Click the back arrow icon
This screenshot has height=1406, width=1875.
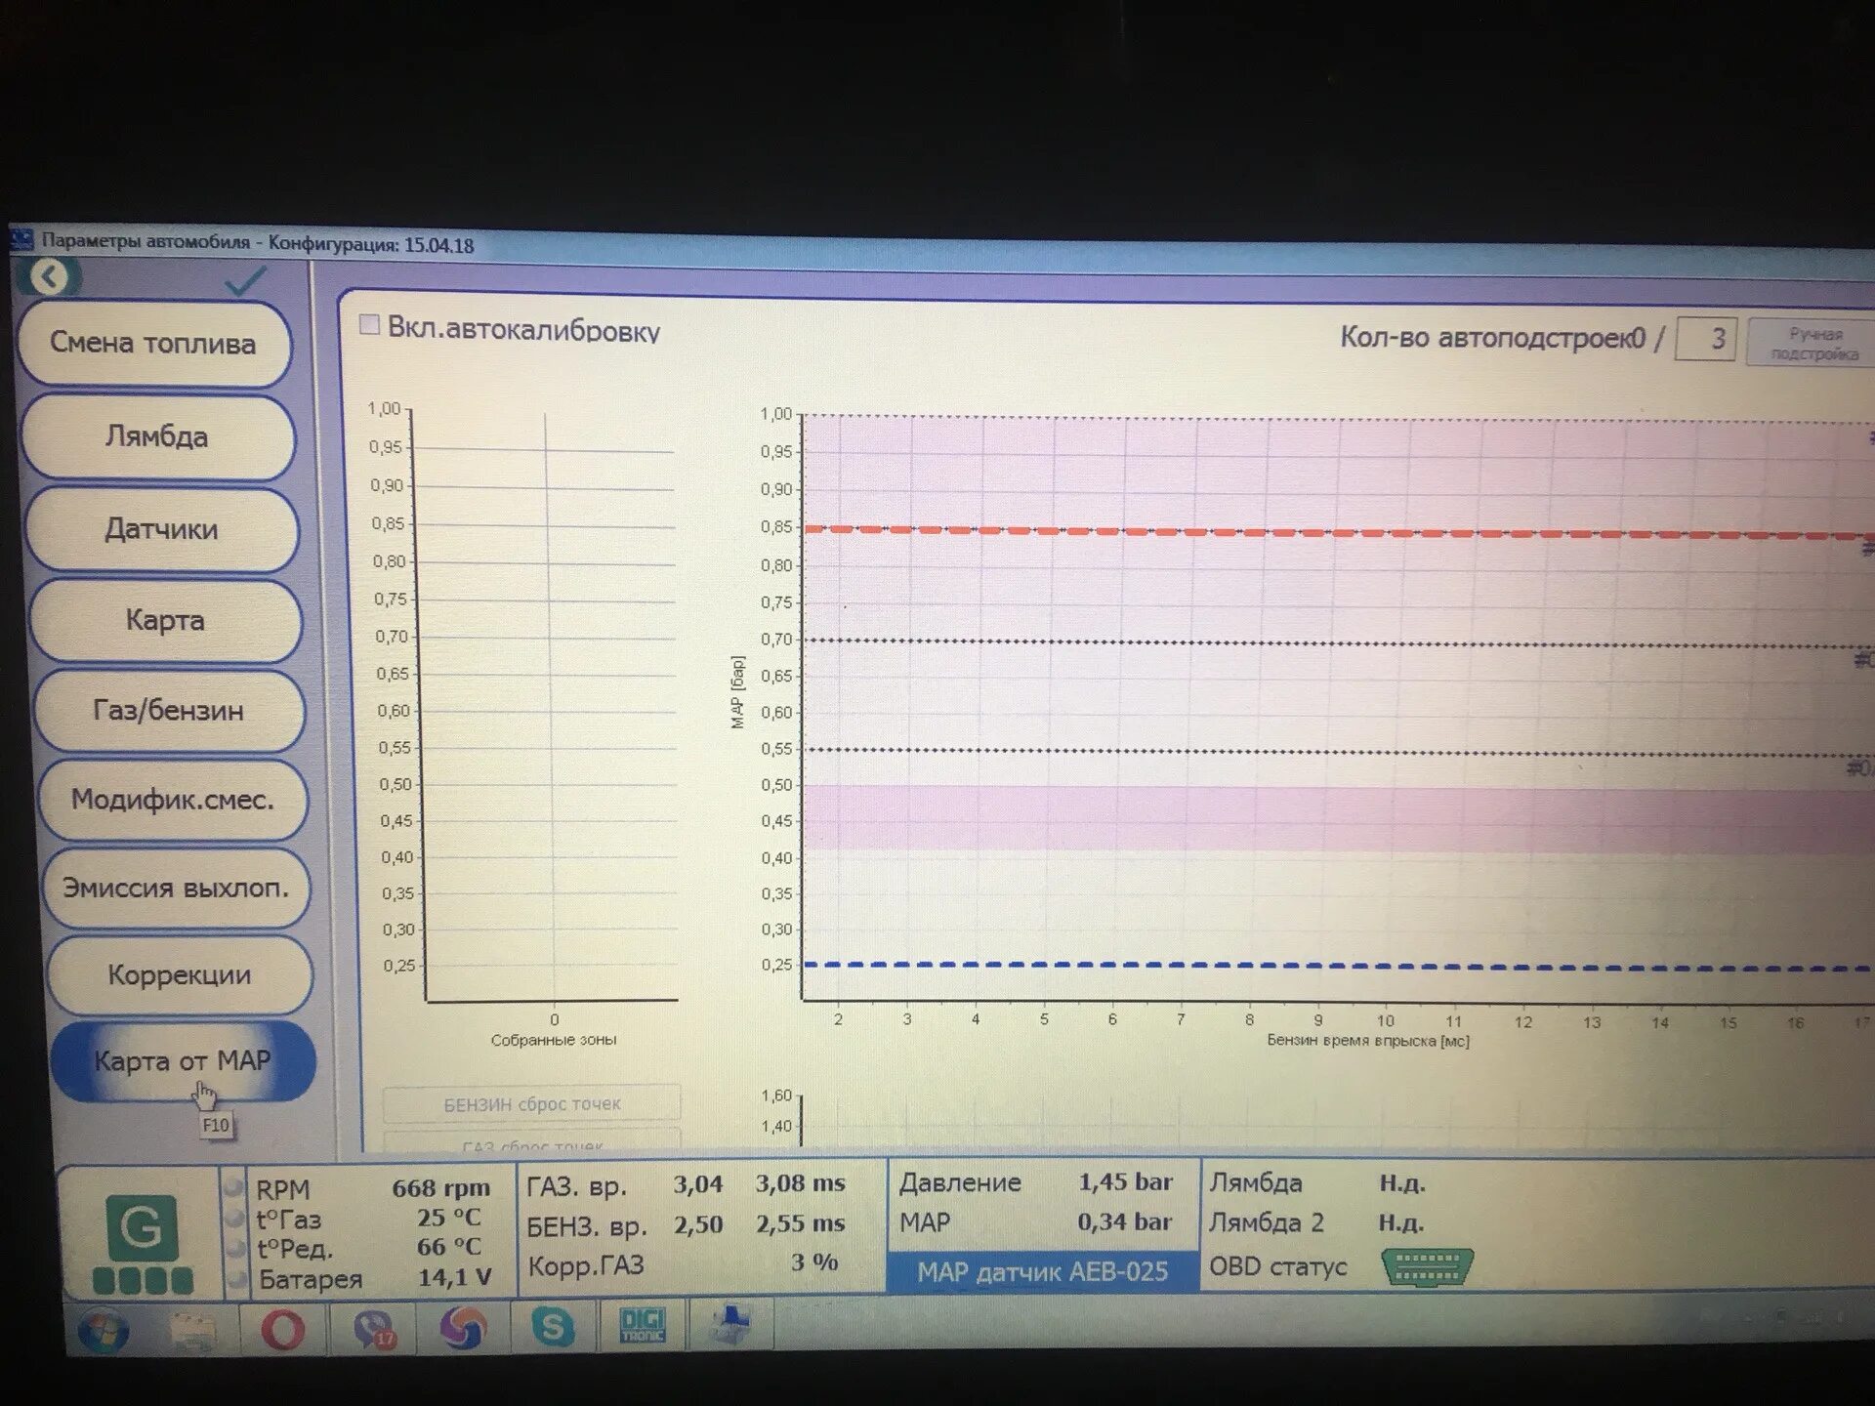pos(49,277)
